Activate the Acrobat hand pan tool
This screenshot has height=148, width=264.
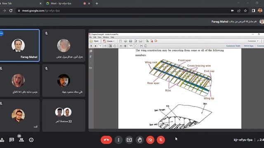(115, 46)
